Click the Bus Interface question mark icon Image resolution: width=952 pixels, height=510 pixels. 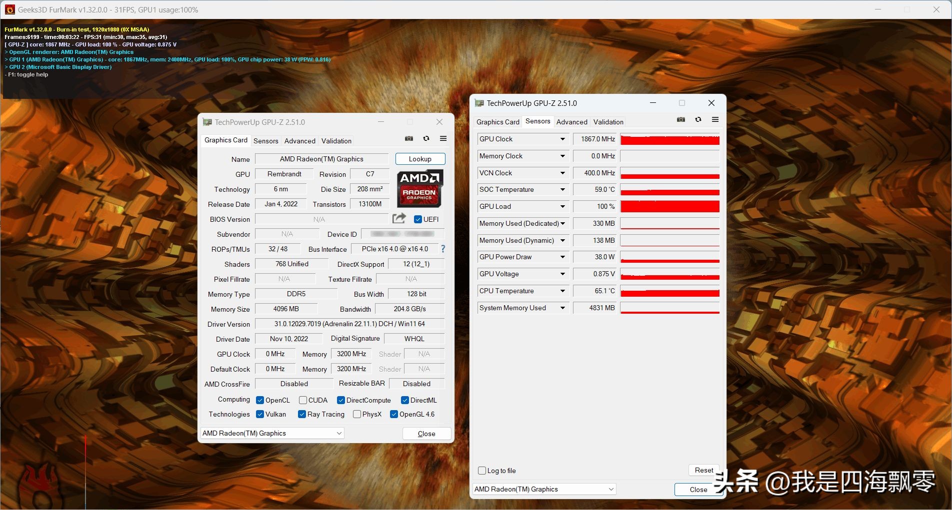(x=442, y=249)
